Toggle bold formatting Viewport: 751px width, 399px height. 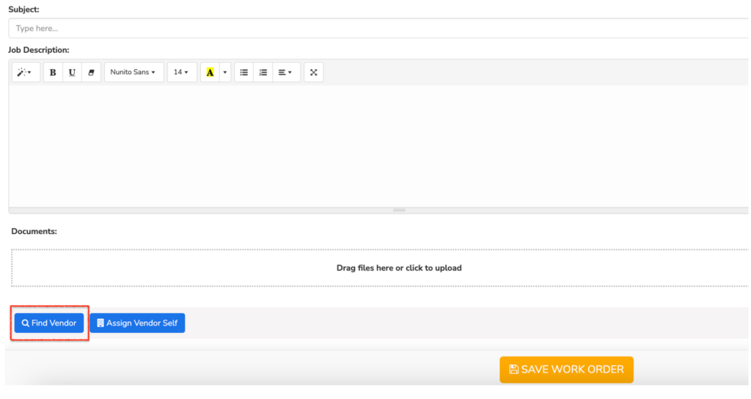point(53,73)
